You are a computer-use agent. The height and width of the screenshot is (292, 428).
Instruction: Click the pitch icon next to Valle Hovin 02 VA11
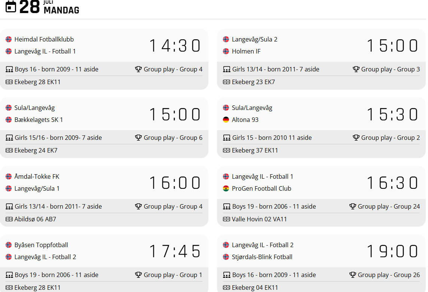pos(226,219)
